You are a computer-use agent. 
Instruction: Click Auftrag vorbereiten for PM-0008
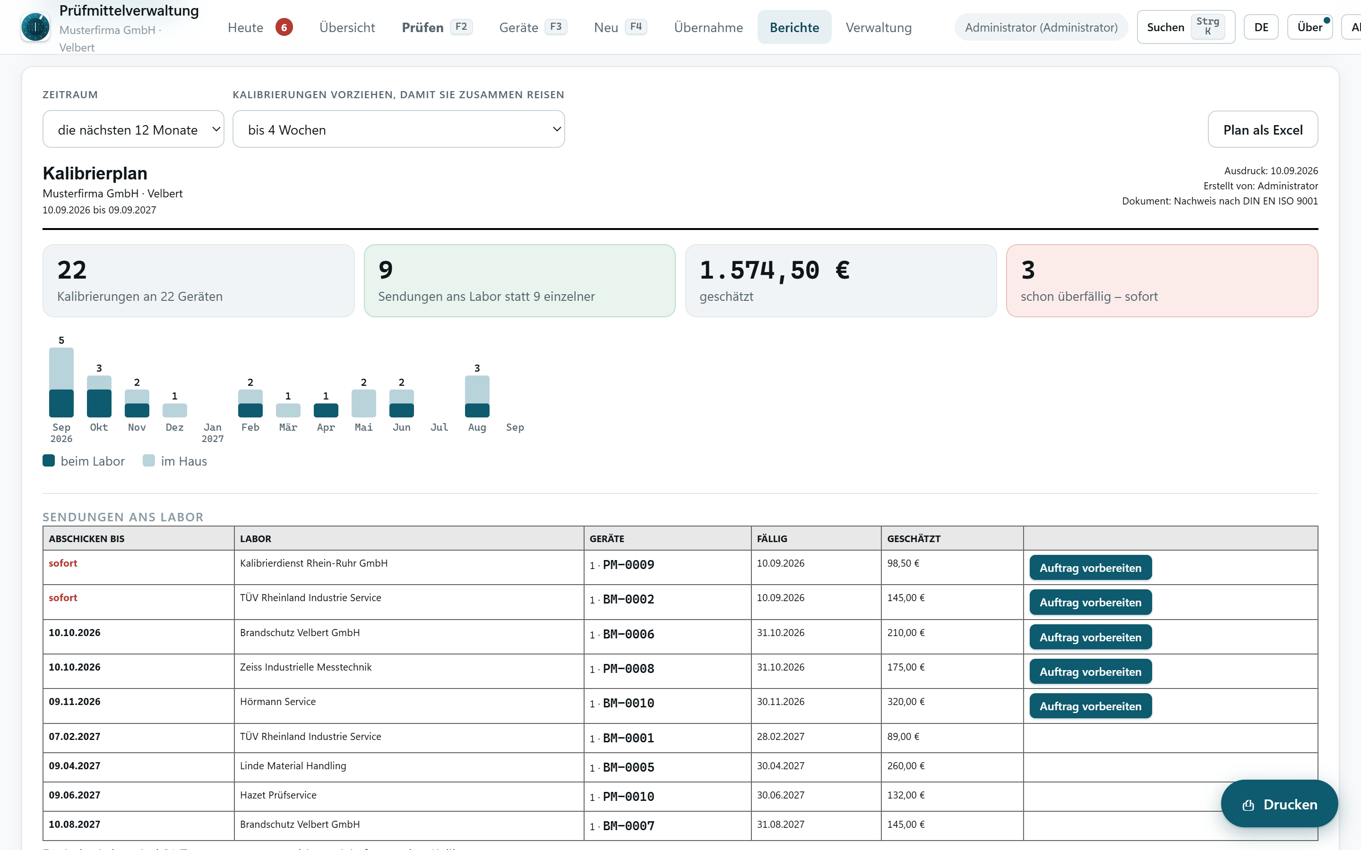tap(1090, 671)
